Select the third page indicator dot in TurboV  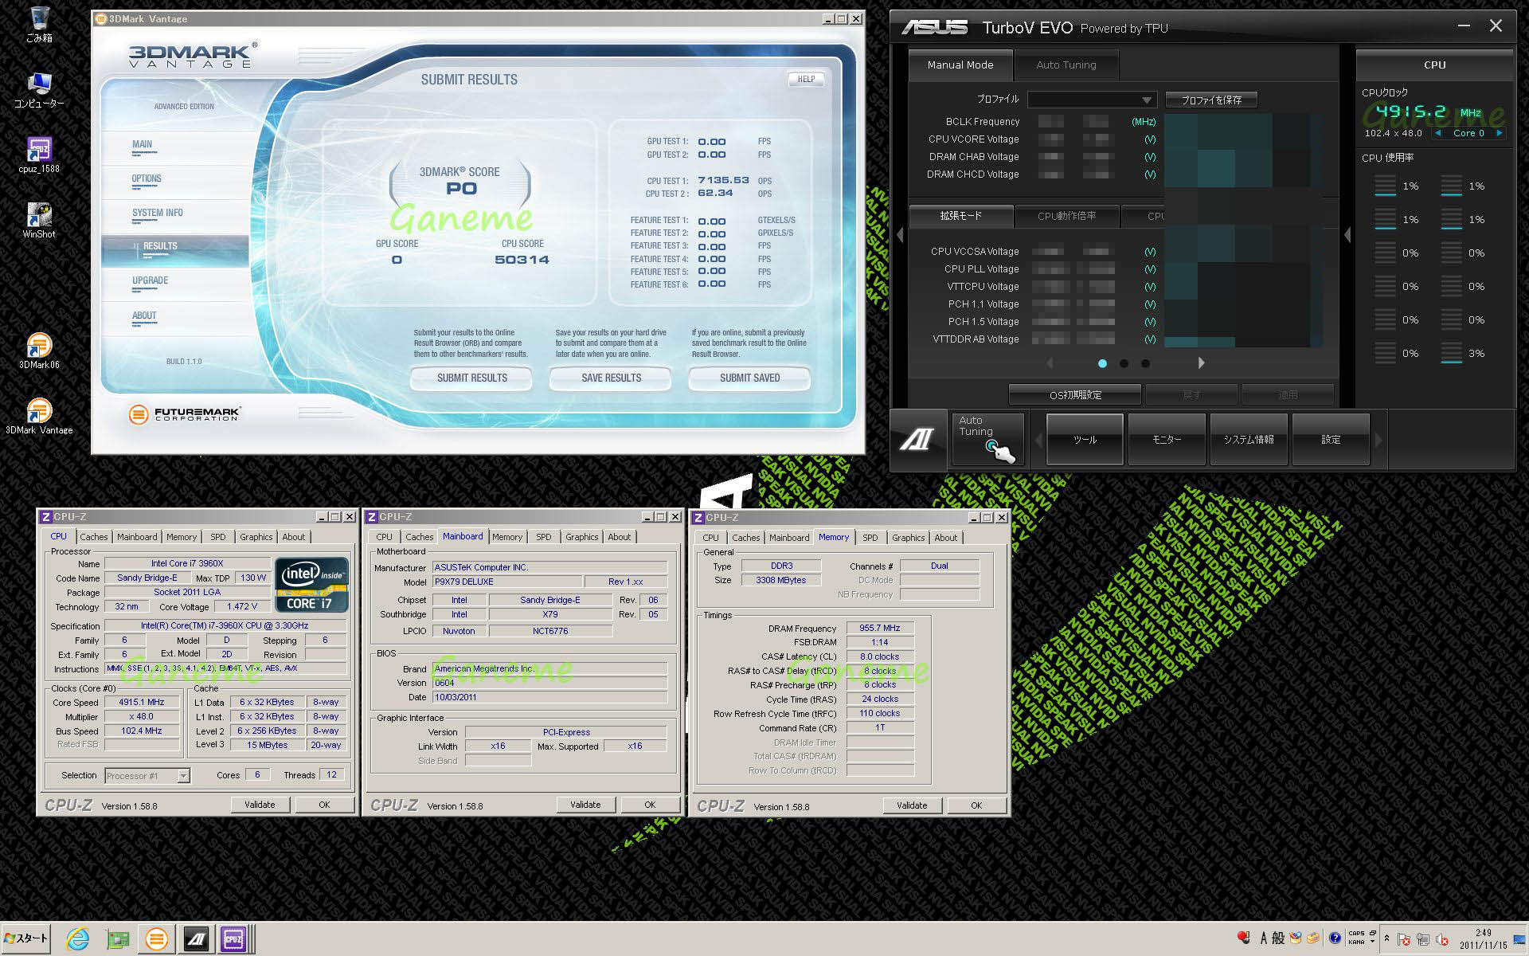(1145, 363)
